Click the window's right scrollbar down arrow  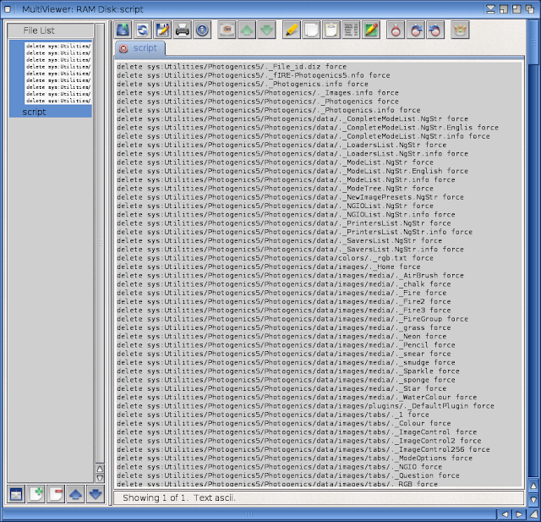533,499
